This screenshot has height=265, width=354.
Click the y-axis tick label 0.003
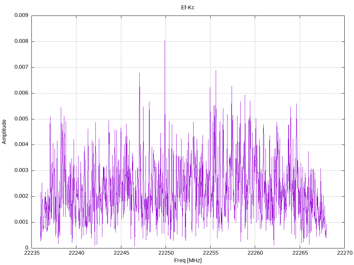coord(21,170)
